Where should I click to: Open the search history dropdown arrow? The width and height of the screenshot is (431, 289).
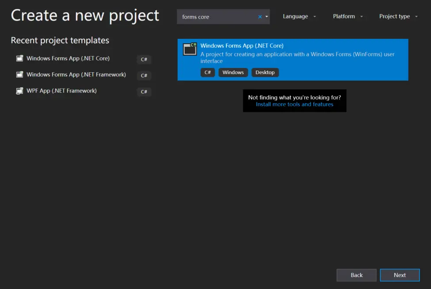(267, 17)
